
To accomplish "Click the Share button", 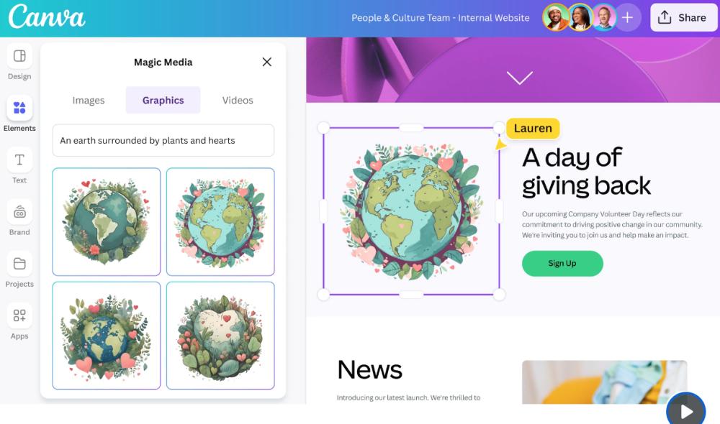I will pos(683,17).
